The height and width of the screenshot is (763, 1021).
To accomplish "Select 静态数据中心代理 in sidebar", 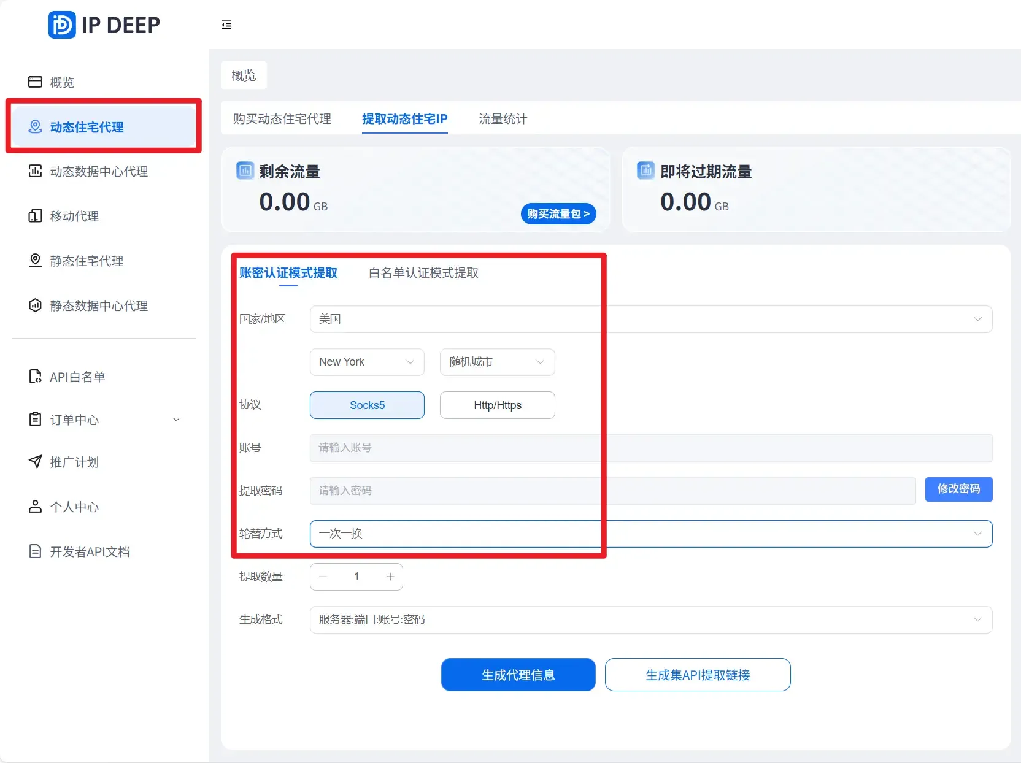I will (x=99, y=305).
